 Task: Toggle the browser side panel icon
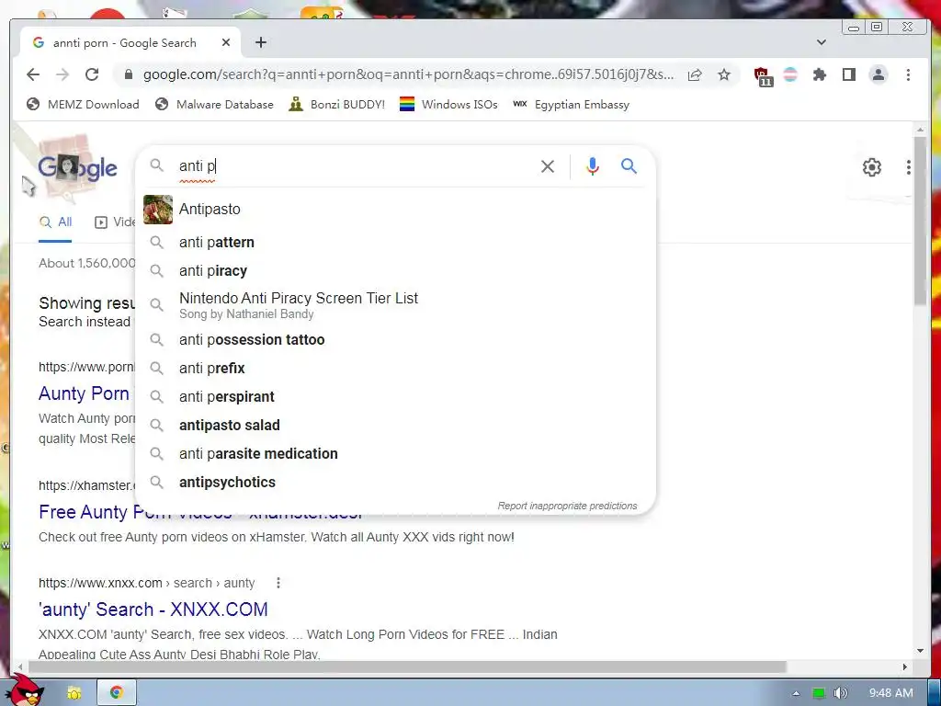tap(848, 74)
